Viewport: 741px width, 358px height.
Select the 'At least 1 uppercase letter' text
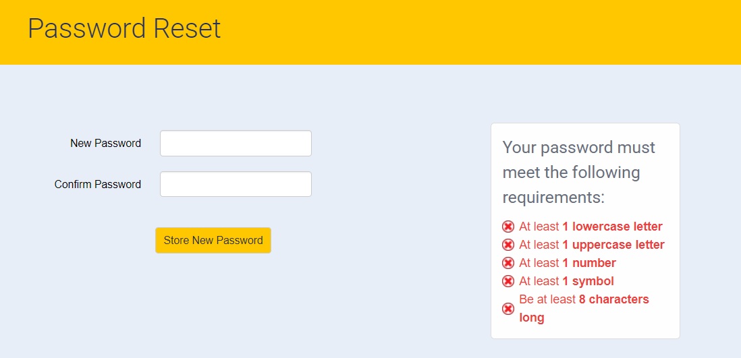point(592,245)
